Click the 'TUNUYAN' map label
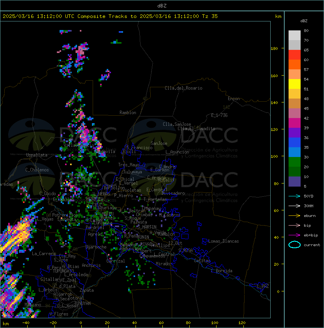Screen dimensions: 324x328 click(83, 303)
